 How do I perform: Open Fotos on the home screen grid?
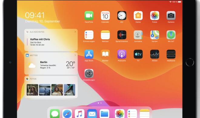(155, 15)
